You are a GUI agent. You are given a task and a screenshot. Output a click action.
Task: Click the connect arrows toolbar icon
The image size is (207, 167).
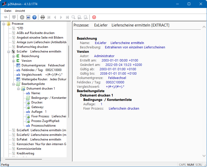(6, 17)
